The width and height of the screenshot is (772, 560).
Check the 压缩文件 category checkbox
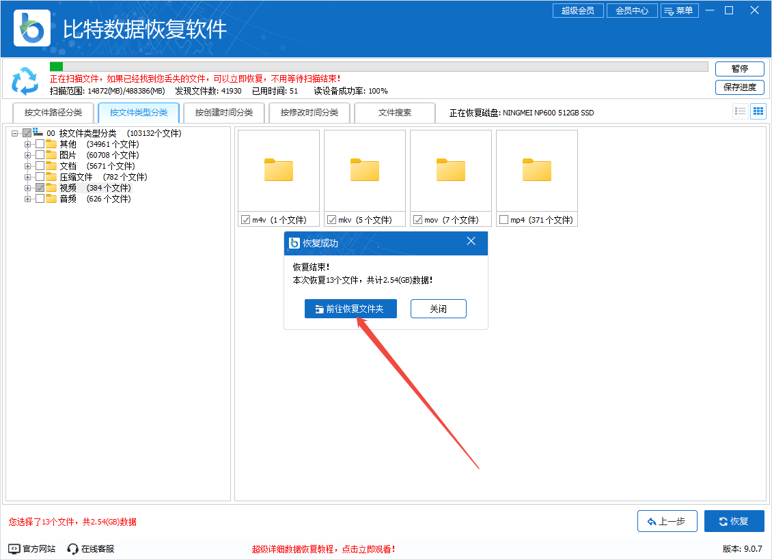click(x=40, y=177)
